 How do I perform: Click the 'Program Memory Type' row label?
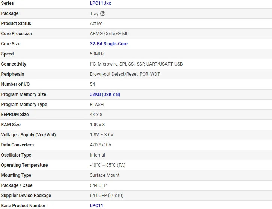(24, 104)
